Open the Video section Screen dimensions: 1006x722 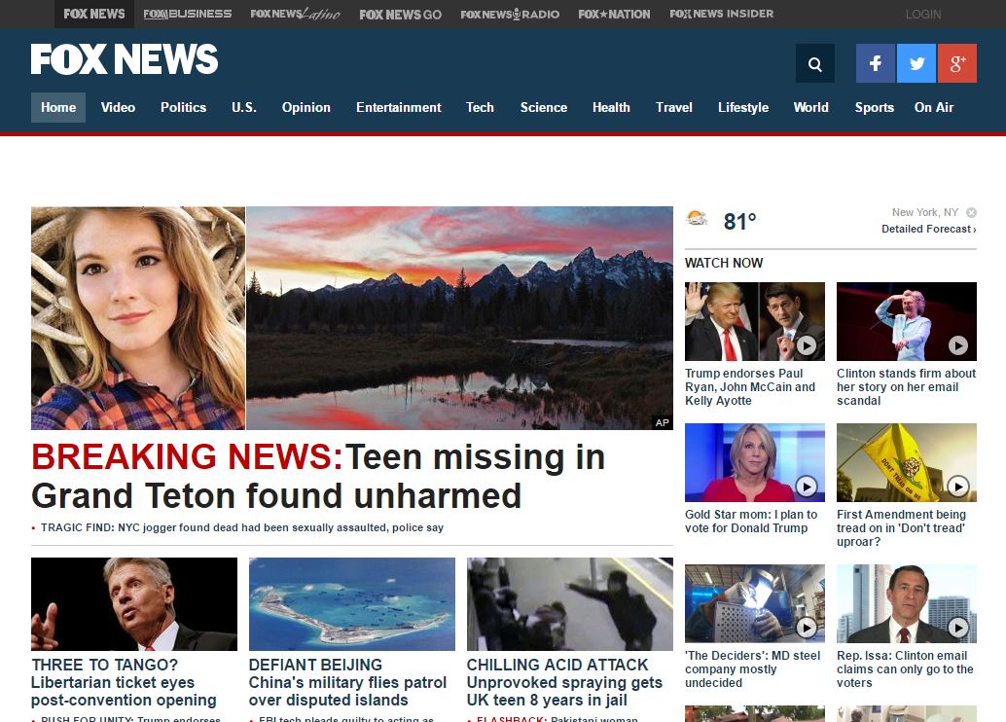coord(118,107)
